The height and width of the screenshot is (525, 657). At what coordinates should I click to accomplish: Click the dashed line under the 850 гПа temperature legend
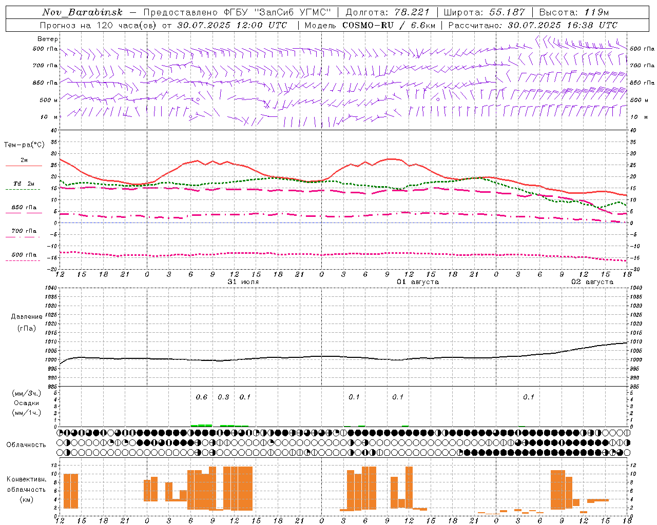pyautogui.click(x=24, y=213)
